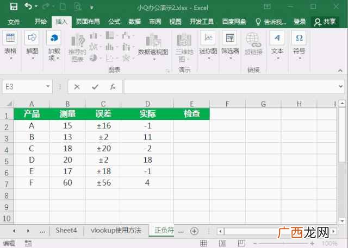Switch to the Sheet4 sheet tab

click(x=66, y=231)
